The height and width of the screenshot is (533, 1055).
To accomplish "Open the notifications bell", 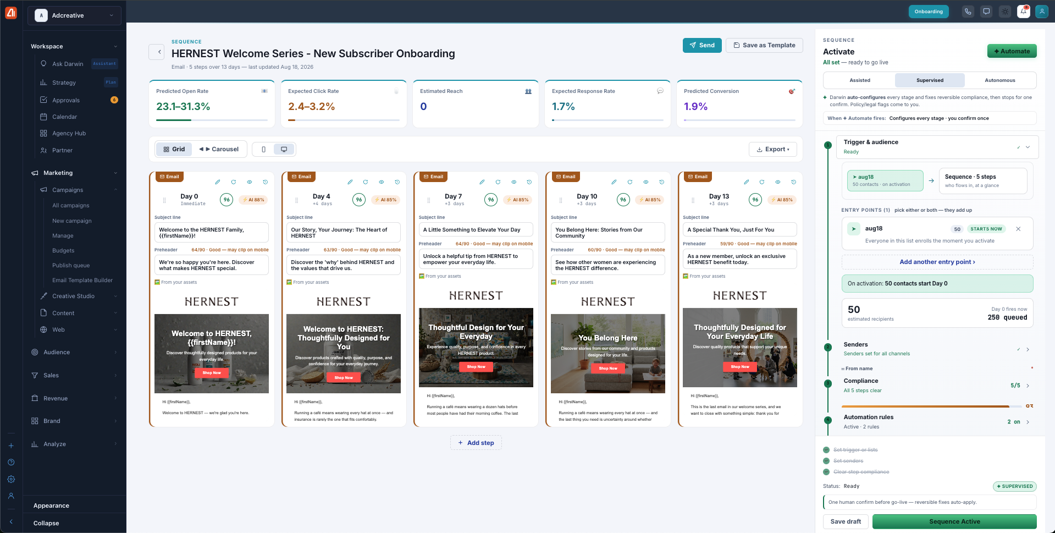I will [x=1023, y=12].
